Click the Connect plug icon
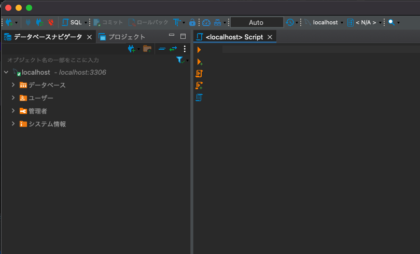 (28, 22)
